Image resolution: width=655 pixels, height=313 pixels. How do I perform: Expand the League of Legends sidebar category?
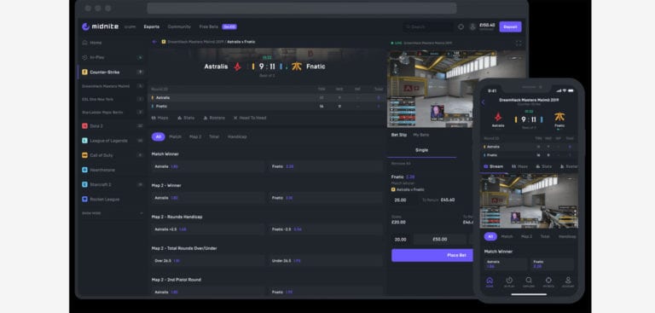click(112, 141)
